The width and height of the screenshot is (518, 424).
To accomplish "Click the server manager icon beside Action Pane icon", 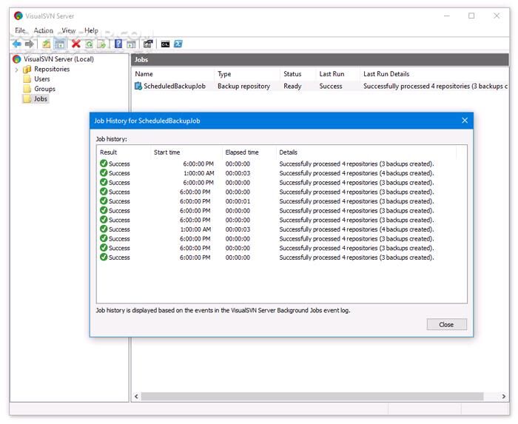I will (148, 44).
